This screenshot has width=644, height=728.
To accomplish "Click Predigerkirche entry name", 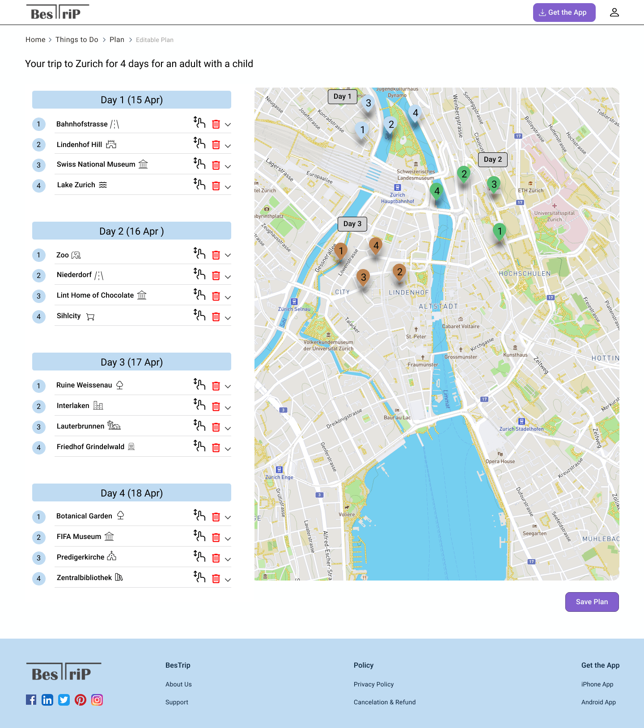I will [80, 557].
